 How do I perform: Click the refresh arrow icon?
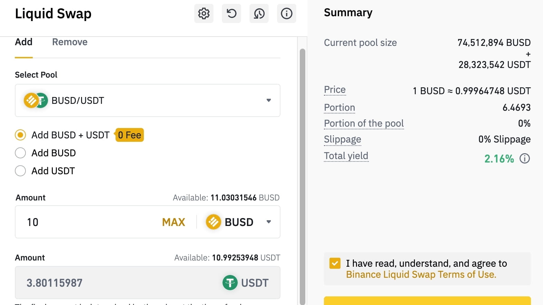pyautogui.click(x=231, y=13)
